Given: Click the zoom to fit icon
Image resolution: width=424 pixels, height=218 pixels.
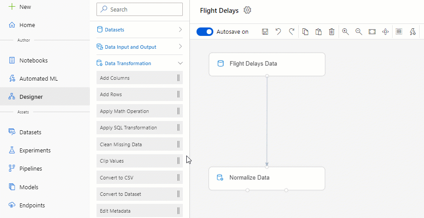Looking at the screenshot, I should 372,32.
